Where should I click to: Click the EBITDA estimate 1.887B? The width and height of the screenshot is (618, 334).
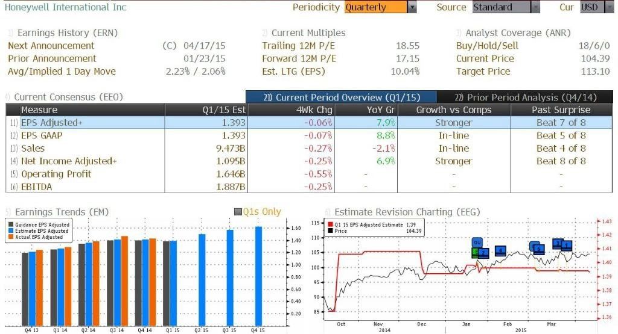click(x=231, y=187)
